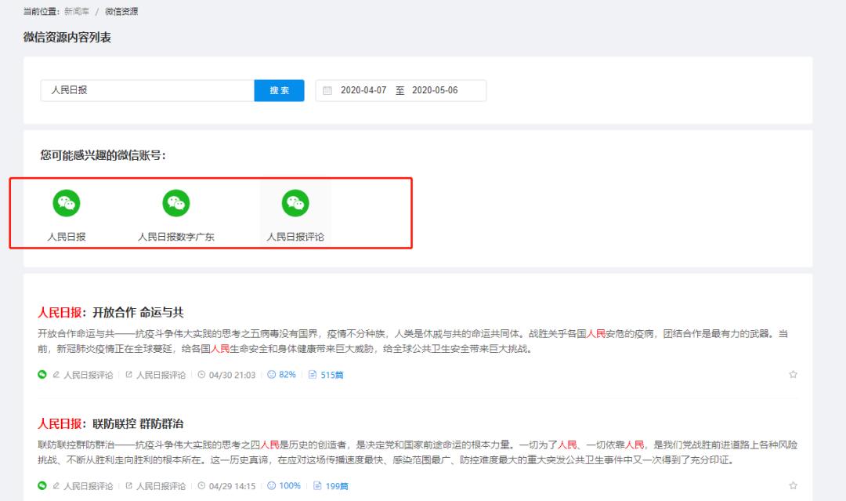The image size is (846, 501).
Task: Open the start date 2020-04-07 picker
Action: (363, 91)
